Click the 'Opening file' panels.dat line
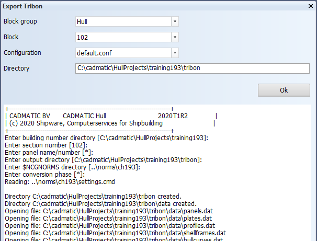The width and height of the screenshot is (317, 241). pyautogui.click(x=109, y=211)
